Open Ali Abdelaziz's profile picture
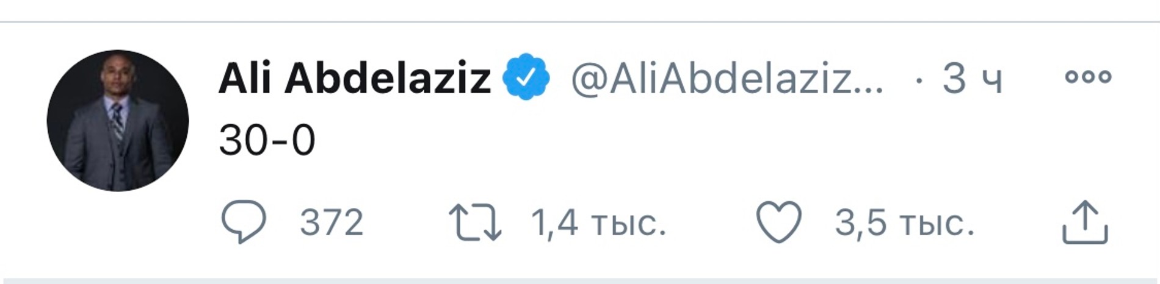The image size is (1160, 284). tap(118, 121)
